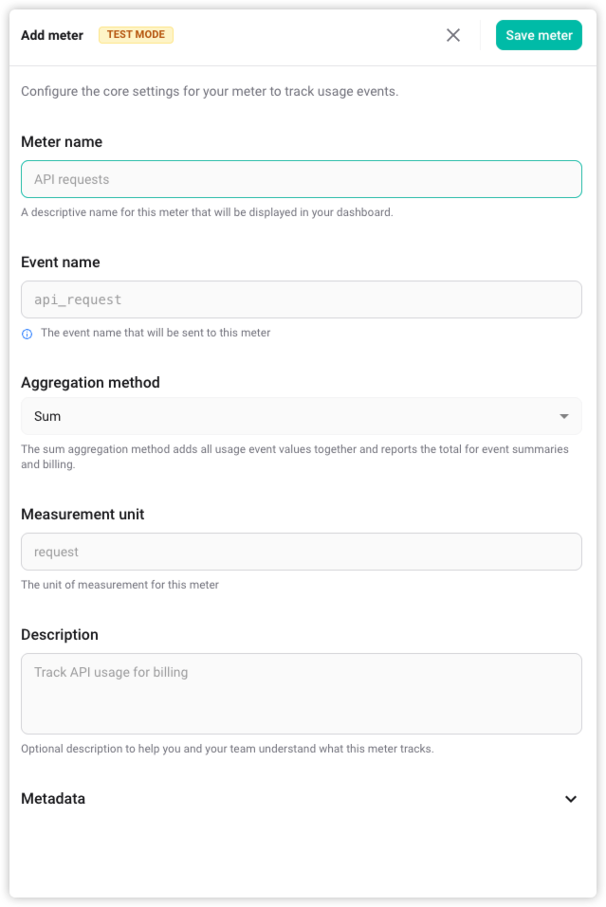Click the Aggregation method label
Image resolution: width=606 pixels, height=907 pixels.
point(90,383)
